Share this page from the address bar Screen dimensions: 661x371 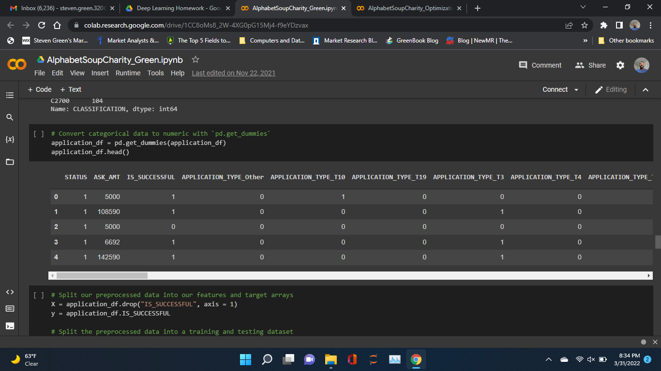pyautogui.click(x=569, y=25)
